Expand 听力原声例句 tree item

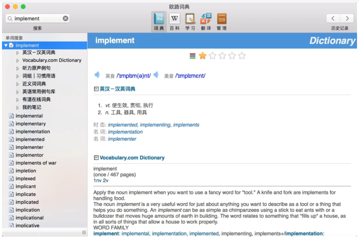coord(17,69)
